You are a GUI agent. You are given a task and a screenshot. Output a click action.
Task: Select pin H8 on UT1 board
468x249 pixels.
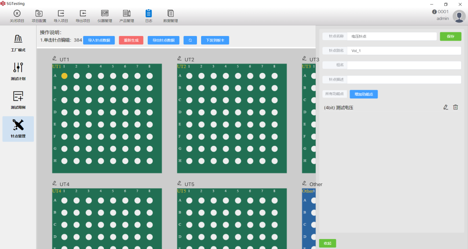[149, 161]
